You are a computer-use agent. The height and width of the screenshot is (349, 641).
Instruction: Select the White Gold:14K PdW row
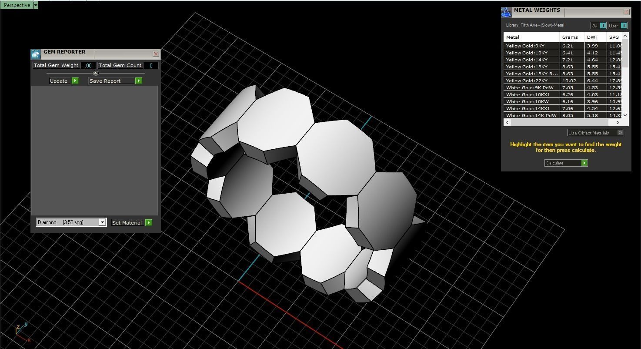click(563, 115)
